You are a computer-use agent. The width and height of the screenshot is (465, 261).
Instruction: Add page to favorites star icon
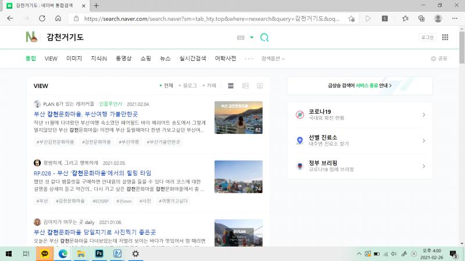click(352, 19)
